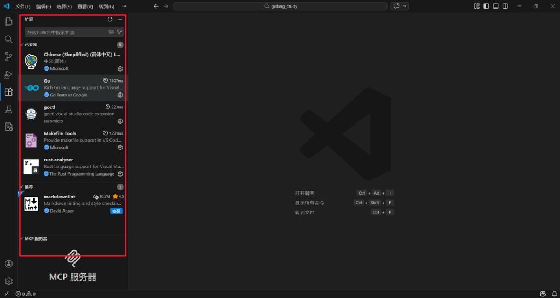Open extensions panel more actions menu

coord(119,19)
